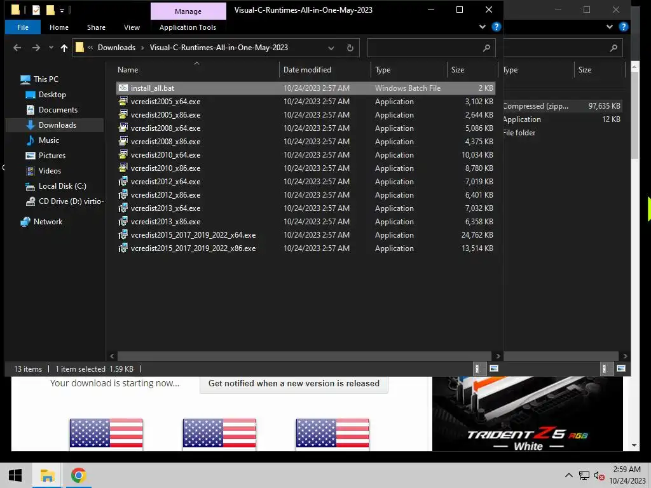651x488 pixels.
Task: Open Recent locations dropdown arrow
Action: [51, 48]
